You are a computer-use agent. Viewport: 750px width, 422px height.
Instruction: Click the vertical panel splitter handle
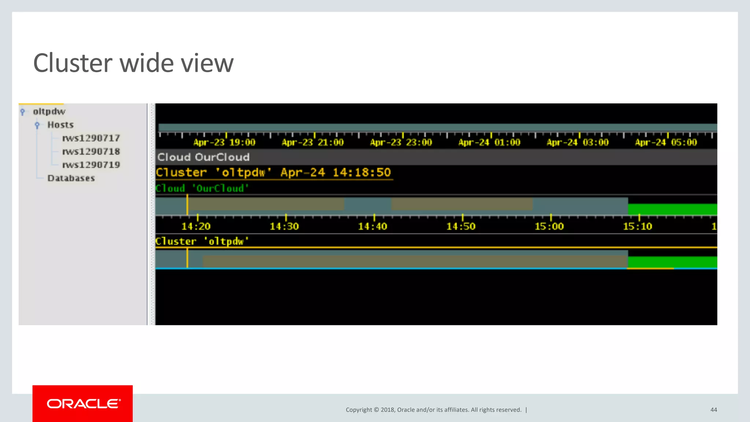tap(151, 214)
